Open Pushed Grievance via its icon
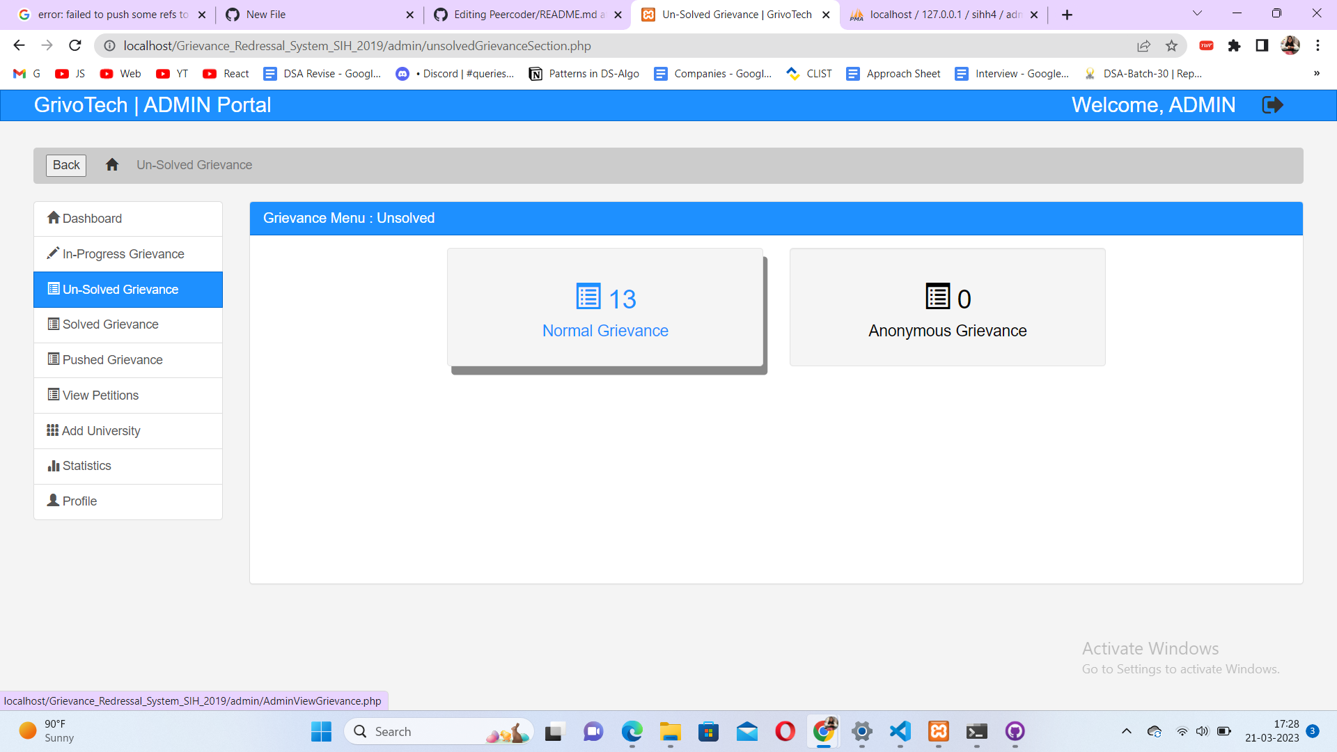 click(52, 359)
